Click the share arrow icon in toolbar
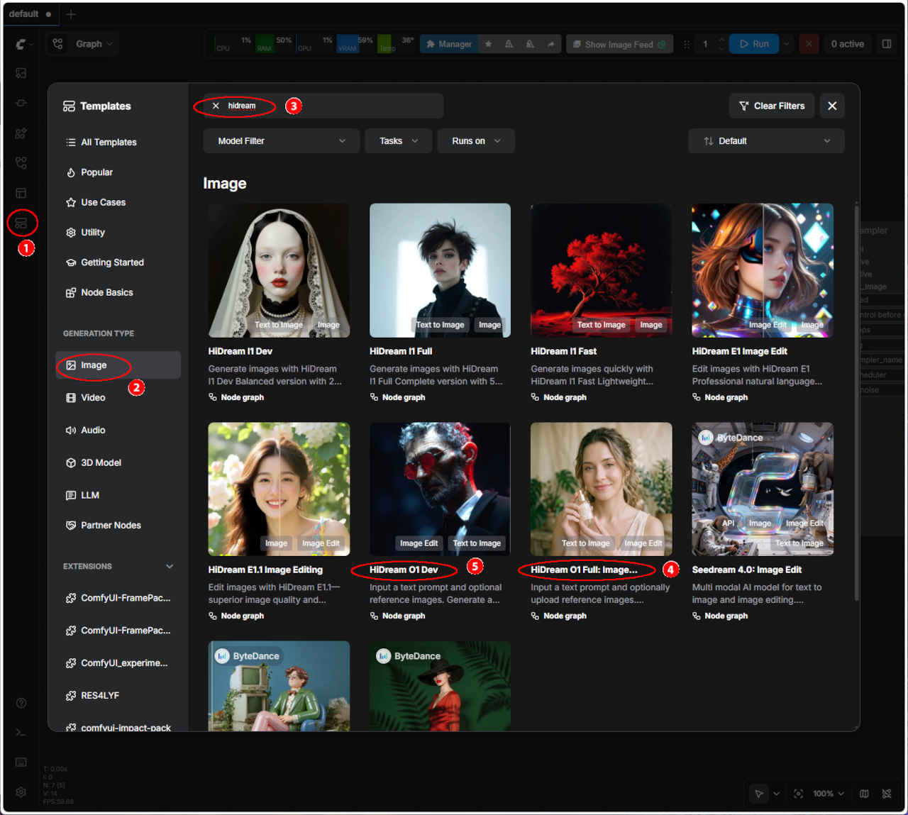 (551, 44)
